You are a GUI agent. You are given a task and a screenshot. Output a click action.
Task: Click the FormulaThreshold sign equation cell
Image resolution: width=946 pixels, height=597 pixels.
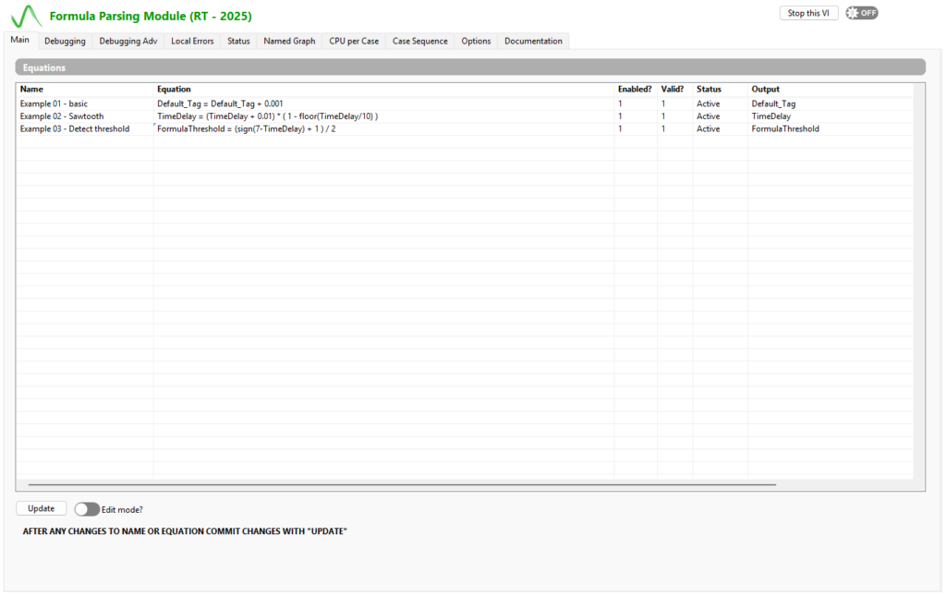click(x=383, y=129)
